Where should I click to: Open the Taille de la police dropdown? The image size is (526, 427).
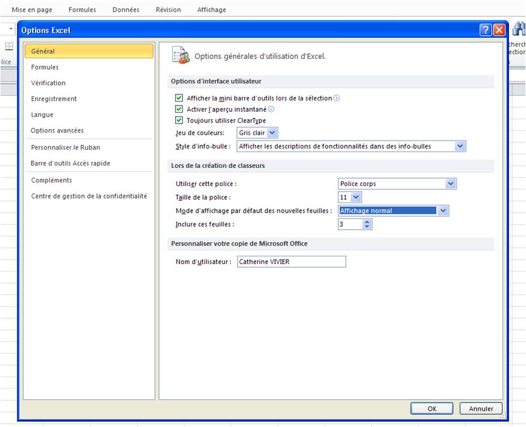[x=356, y=197]
